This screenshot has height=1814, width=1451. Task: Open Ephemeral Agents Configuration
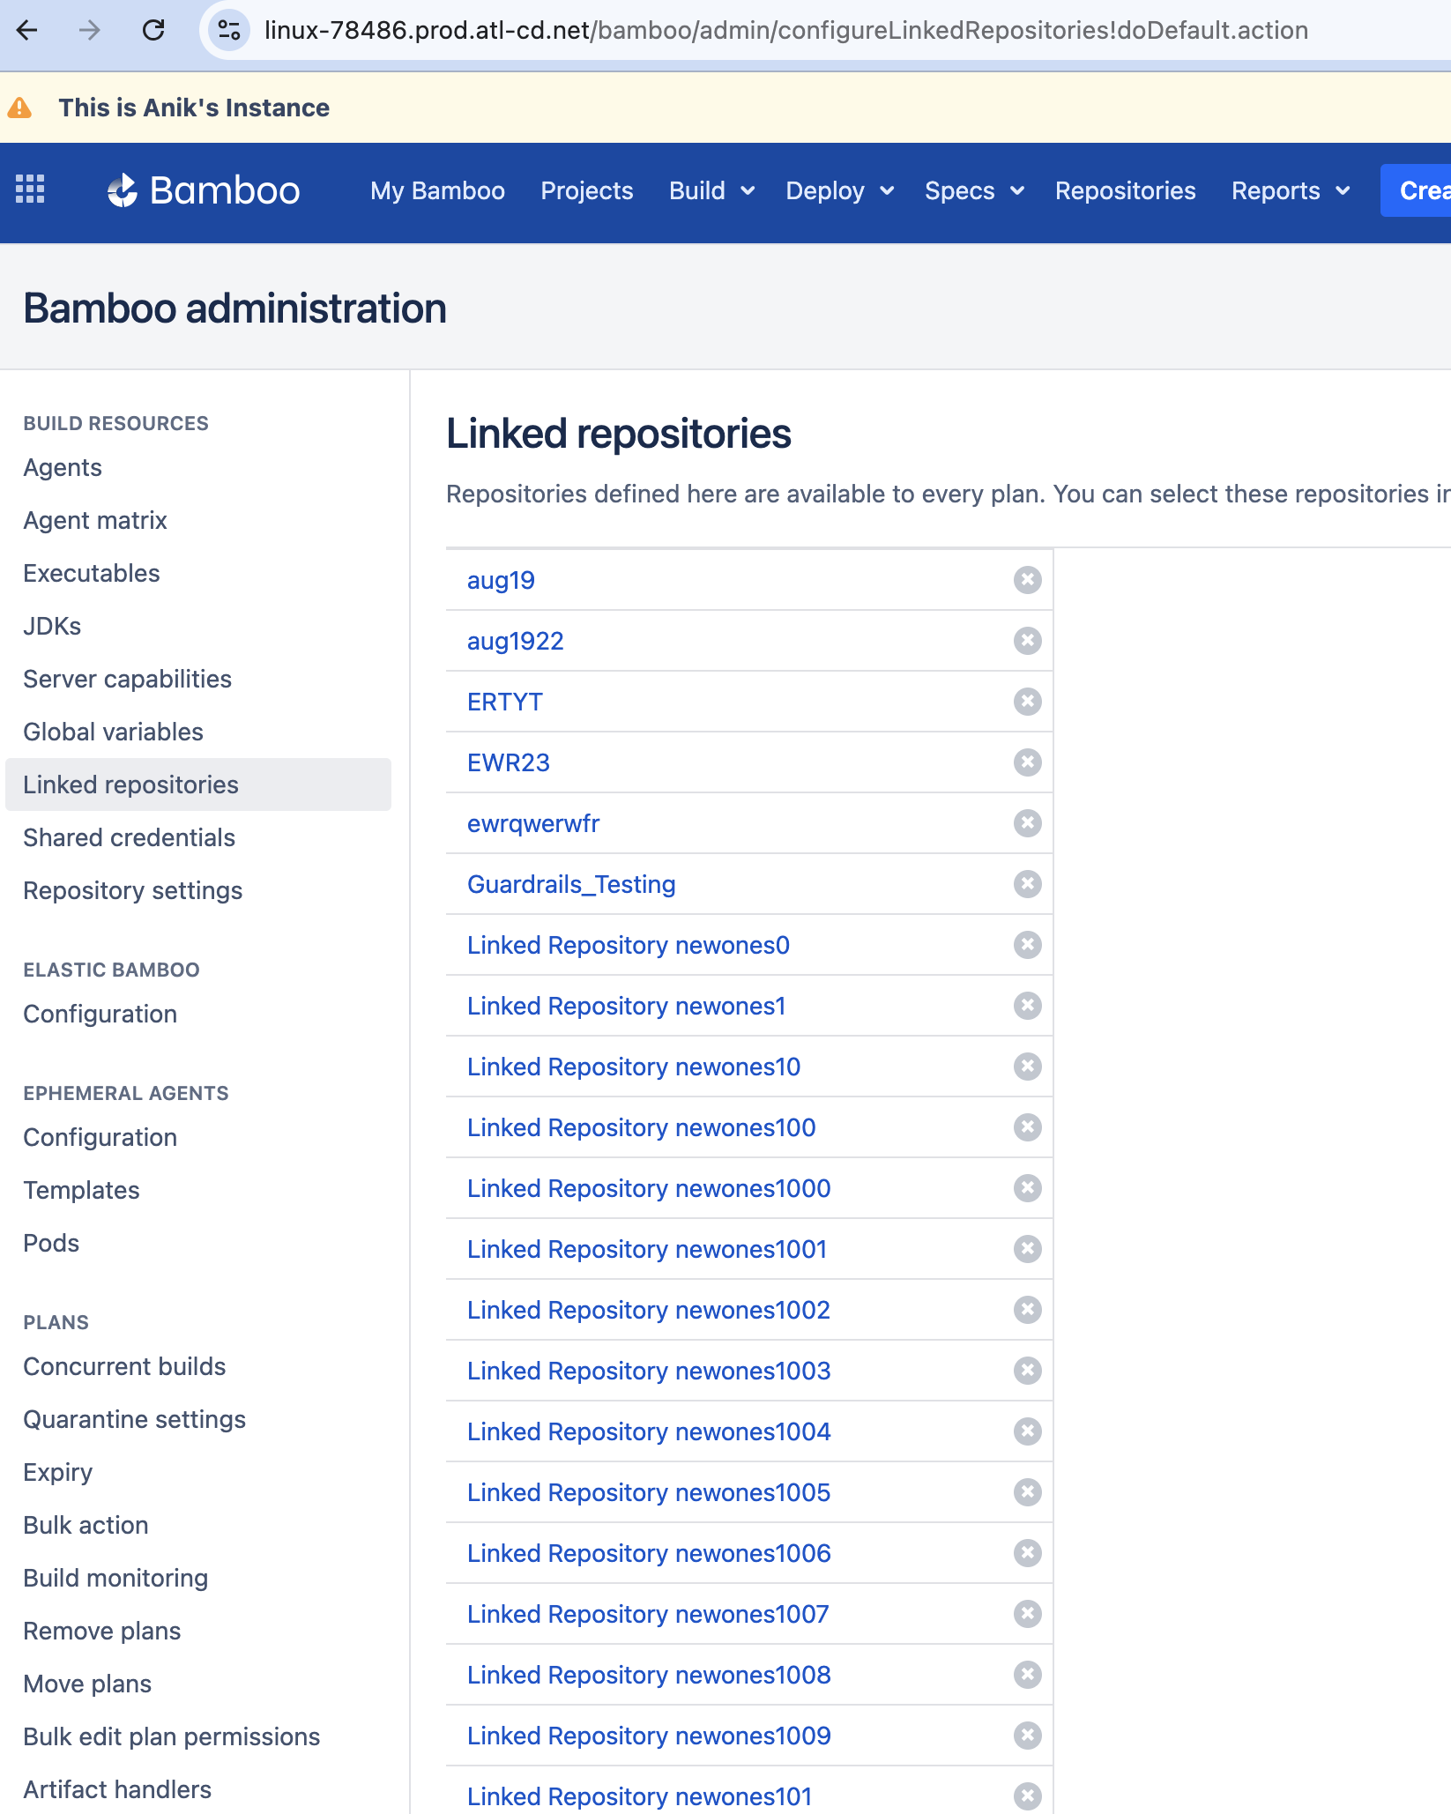tap(100, 1137)
